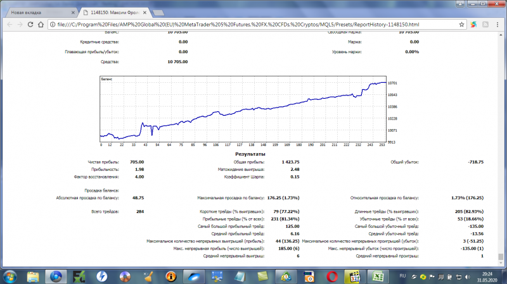Image resolution: width=507 pixels, height=284 pixels.
Task: Go forward with the browser forward arrow
Action: pos(20,25)
